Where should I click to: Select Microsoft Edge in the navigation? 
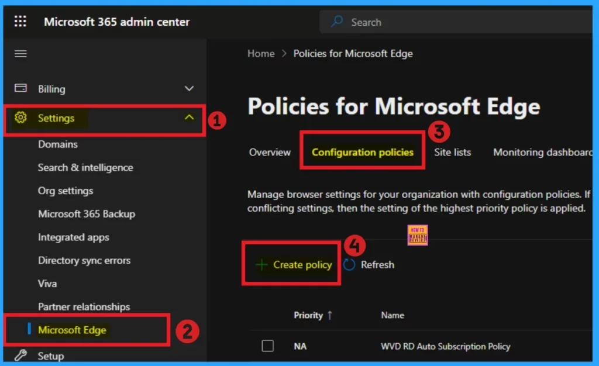click(72, 330)
